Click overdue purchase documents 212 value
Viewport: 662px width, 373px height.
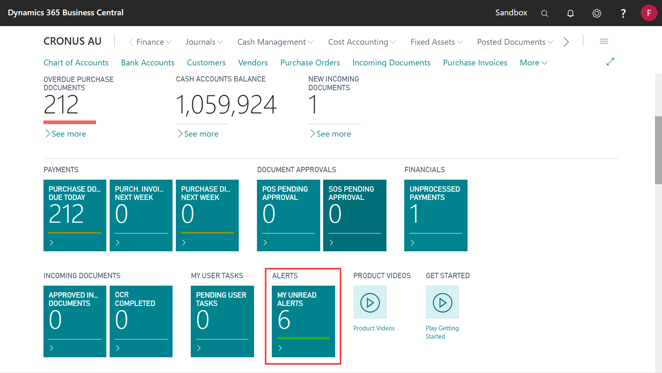(61, 104)
